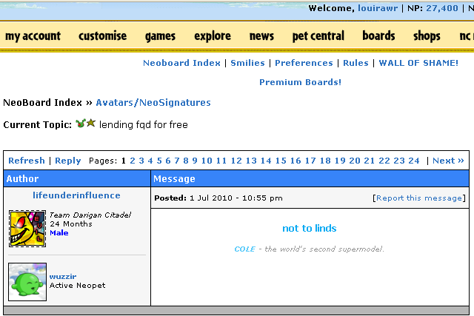Screen dimensions: 474x316
Task: Open the board Rules link
Action: point(355,63)
